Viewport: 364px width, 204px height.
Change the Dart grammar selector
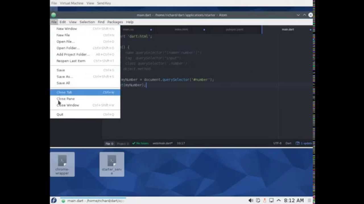[288, 143]
